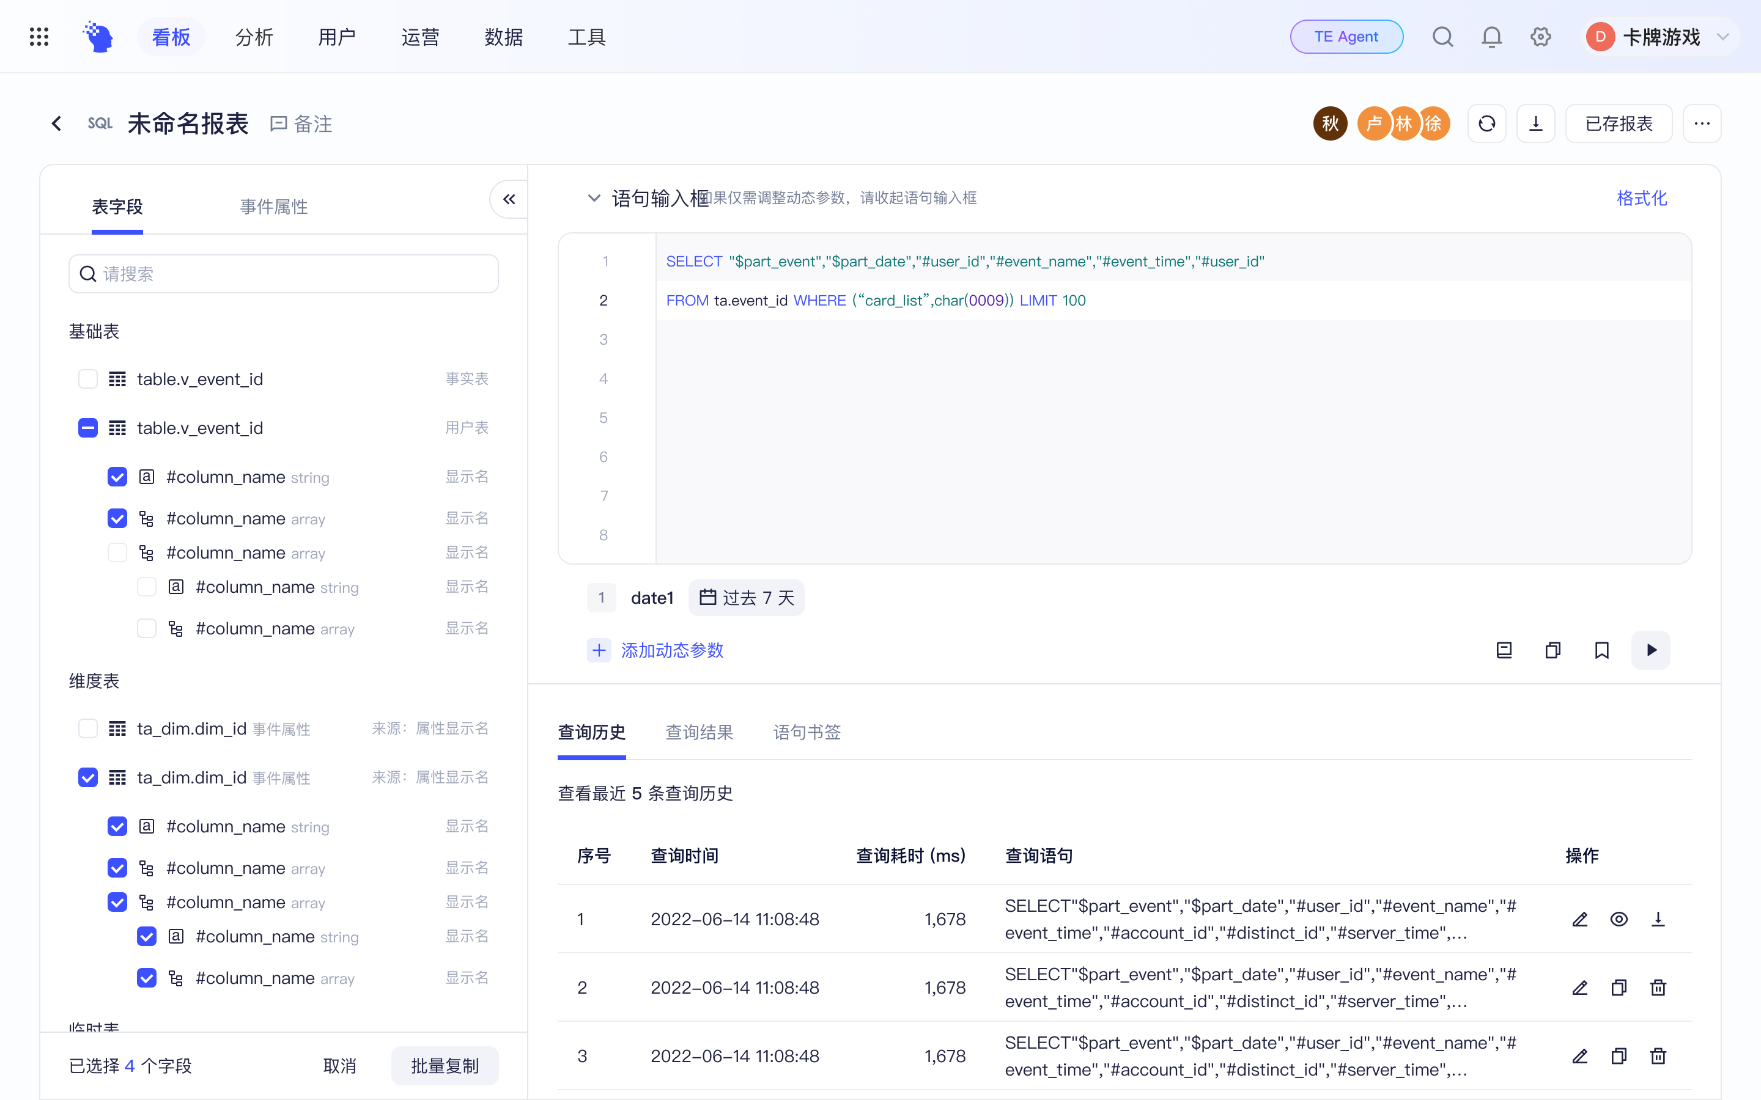This screenshot has width=1761, height=1100.
Task: Open the app grid menu icon
Action: tap(39, 37)
